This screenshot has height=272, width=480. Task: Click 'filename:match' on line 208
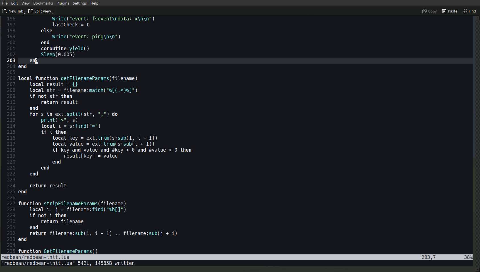[84, 90]
